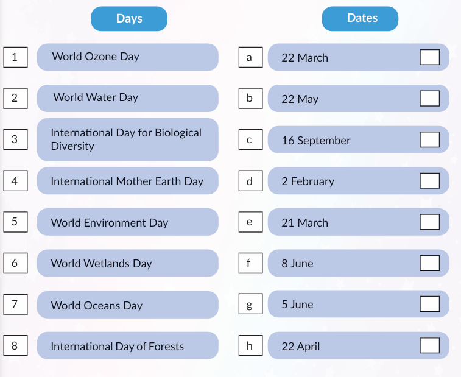Image resolution: width=461 pixels, height=377 pixels.
Task: Select the checkbox for 16 September
Action: pyautogui.click(x=429, y=140)
